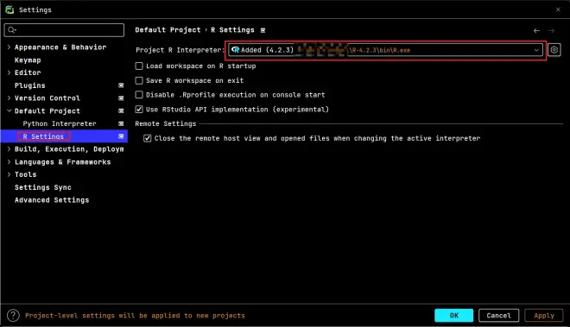This screenshot has height=327, width=570.
Task: Uncheck Use RStudio API implementation (experimental)
Action: point(139,109)
